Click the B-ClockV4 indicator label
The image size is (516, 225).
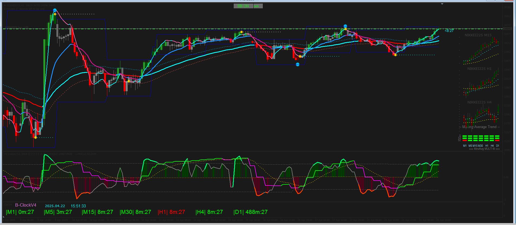[x=26, y=205]
